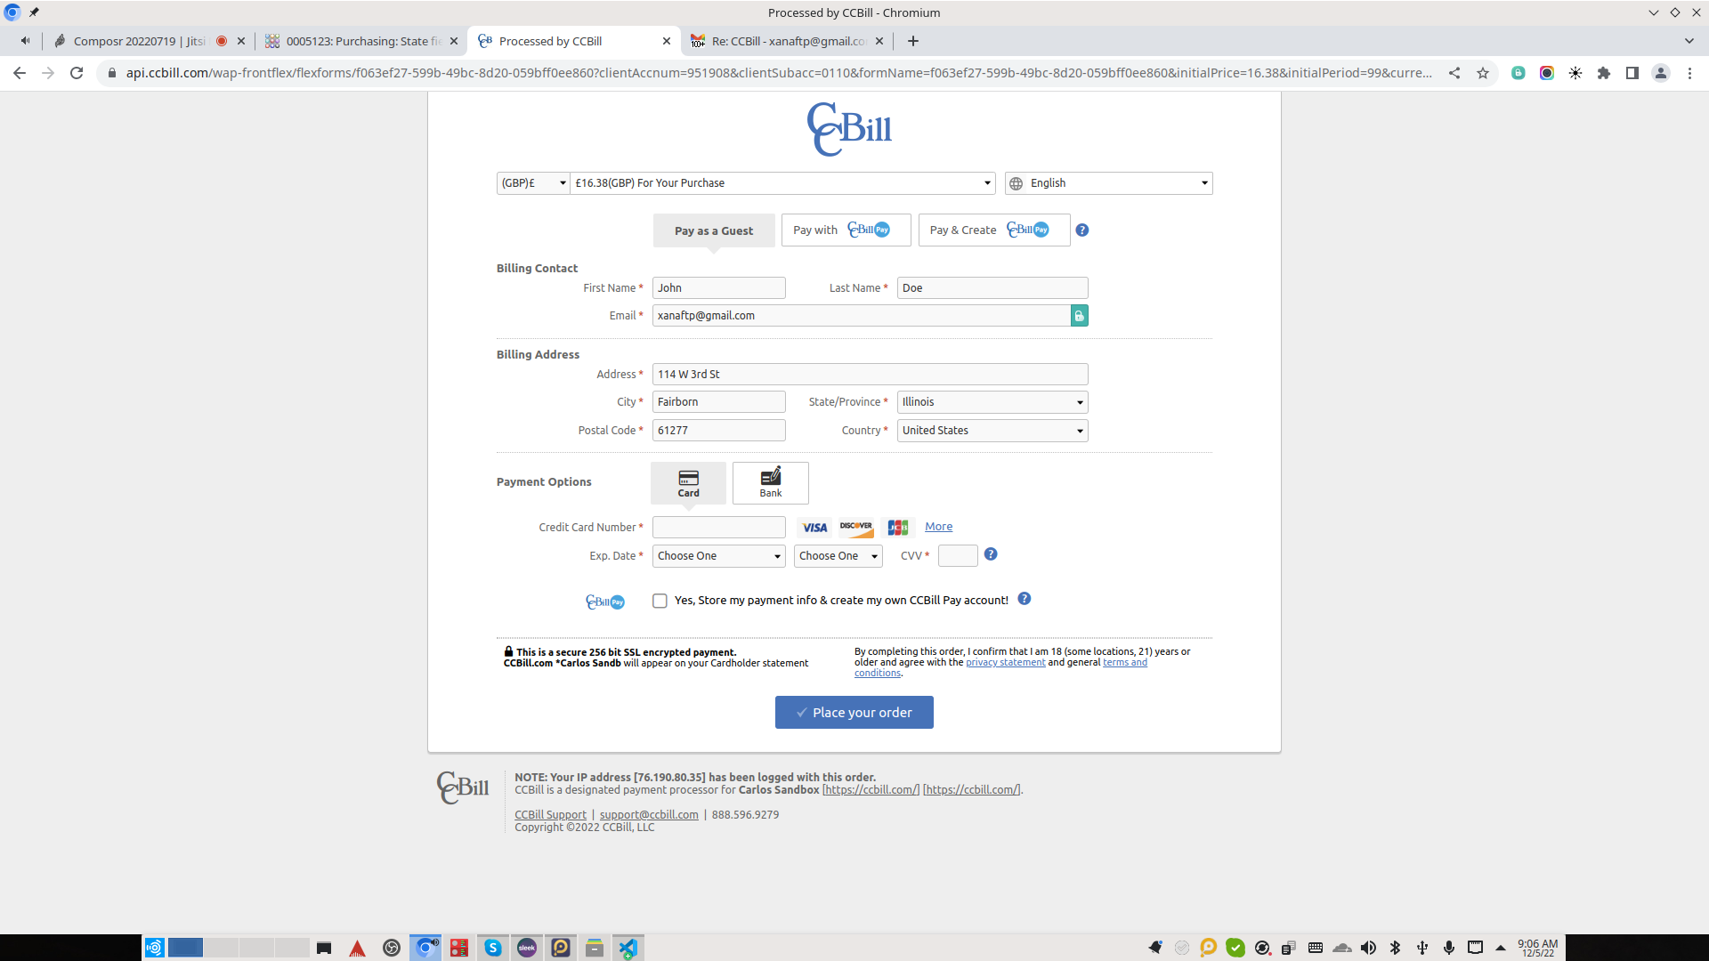This screenshot has width=1709, height=961.
Task: Open the privacy statement link
Action: click(1005, 663)
